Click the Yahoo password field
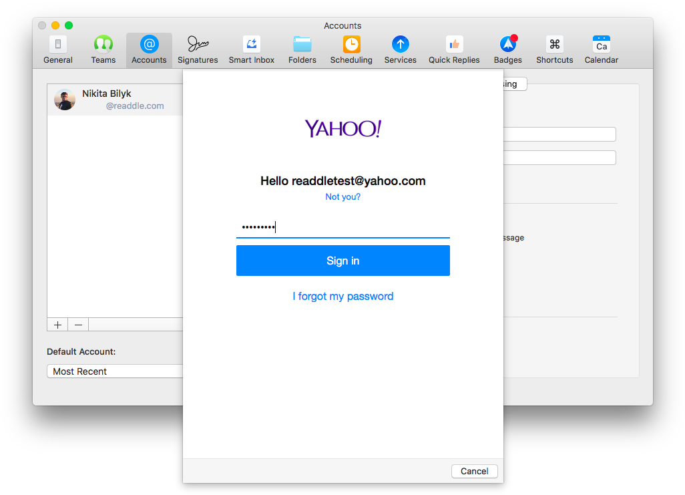 click(343, 227)
